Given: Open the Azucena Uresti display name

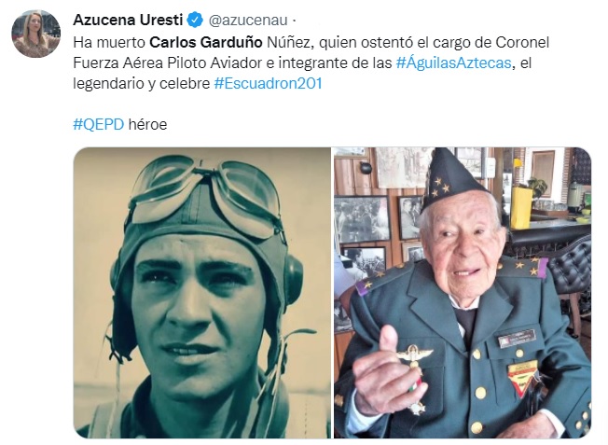Looking at the screenshot, I should tap(128, 20).
